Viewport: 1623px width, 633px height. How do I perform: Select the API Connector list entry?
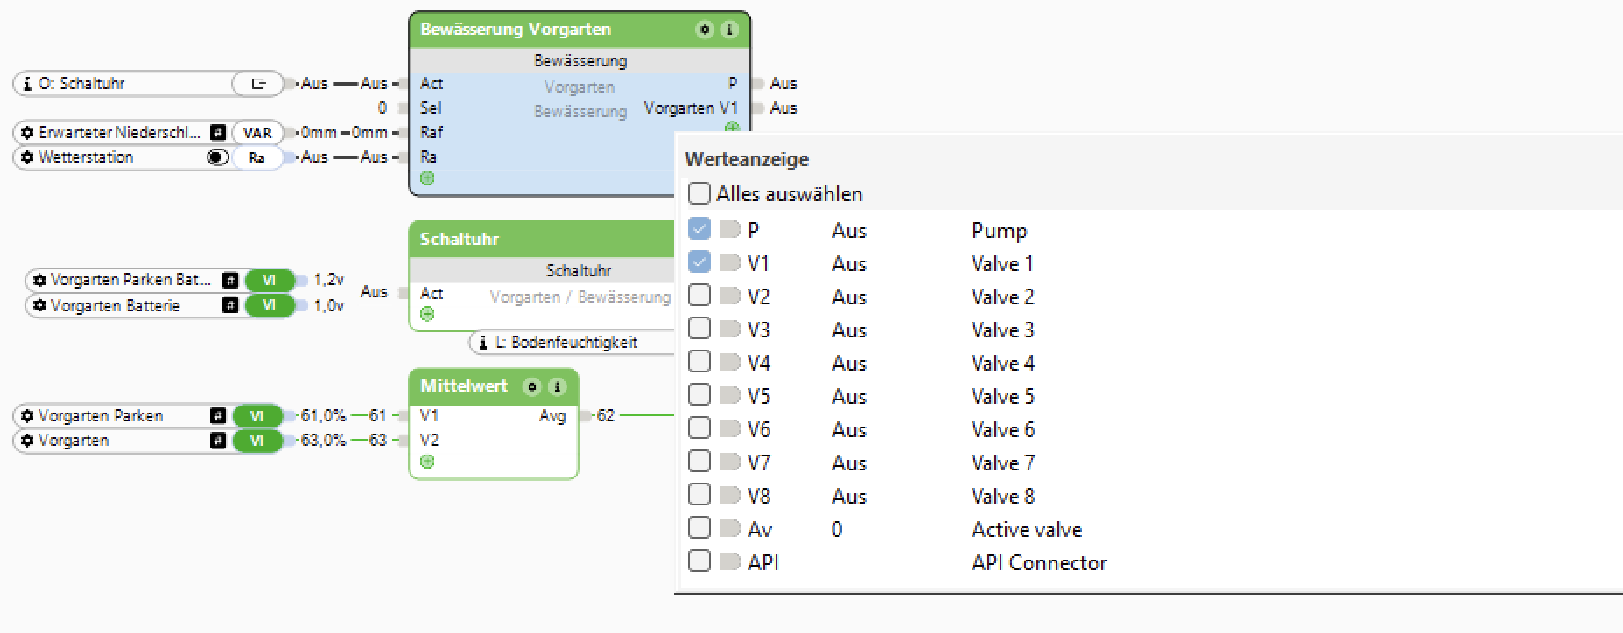(1038, 563)
